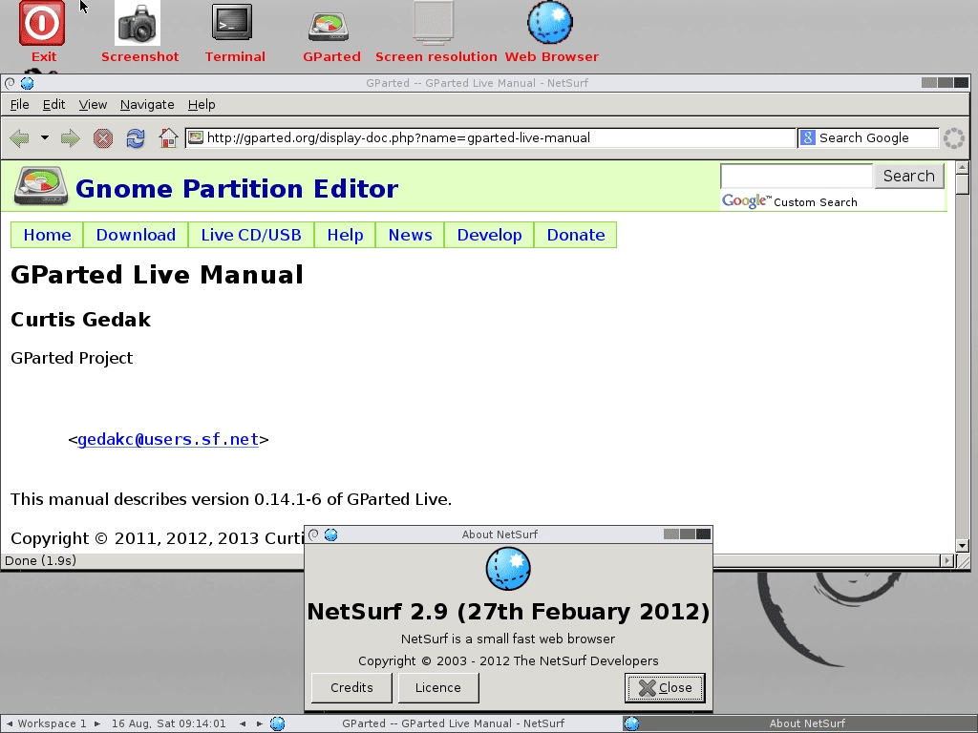The image size is (978, 733).
Task: Click the taskbar clock date
Action: (x=168, y=723)
